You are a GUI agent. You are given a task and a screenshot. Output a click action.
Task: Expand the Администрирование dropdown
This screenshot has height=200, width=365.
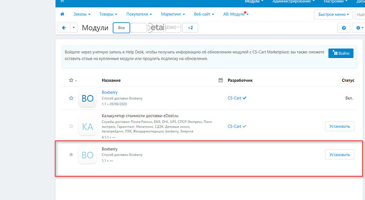coord(293,2)
